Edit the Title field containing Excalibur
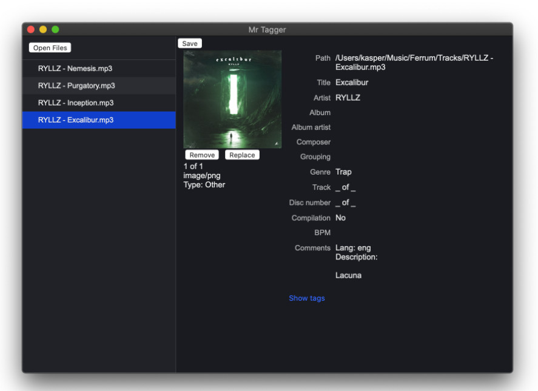538x391 pixels. 352,82
